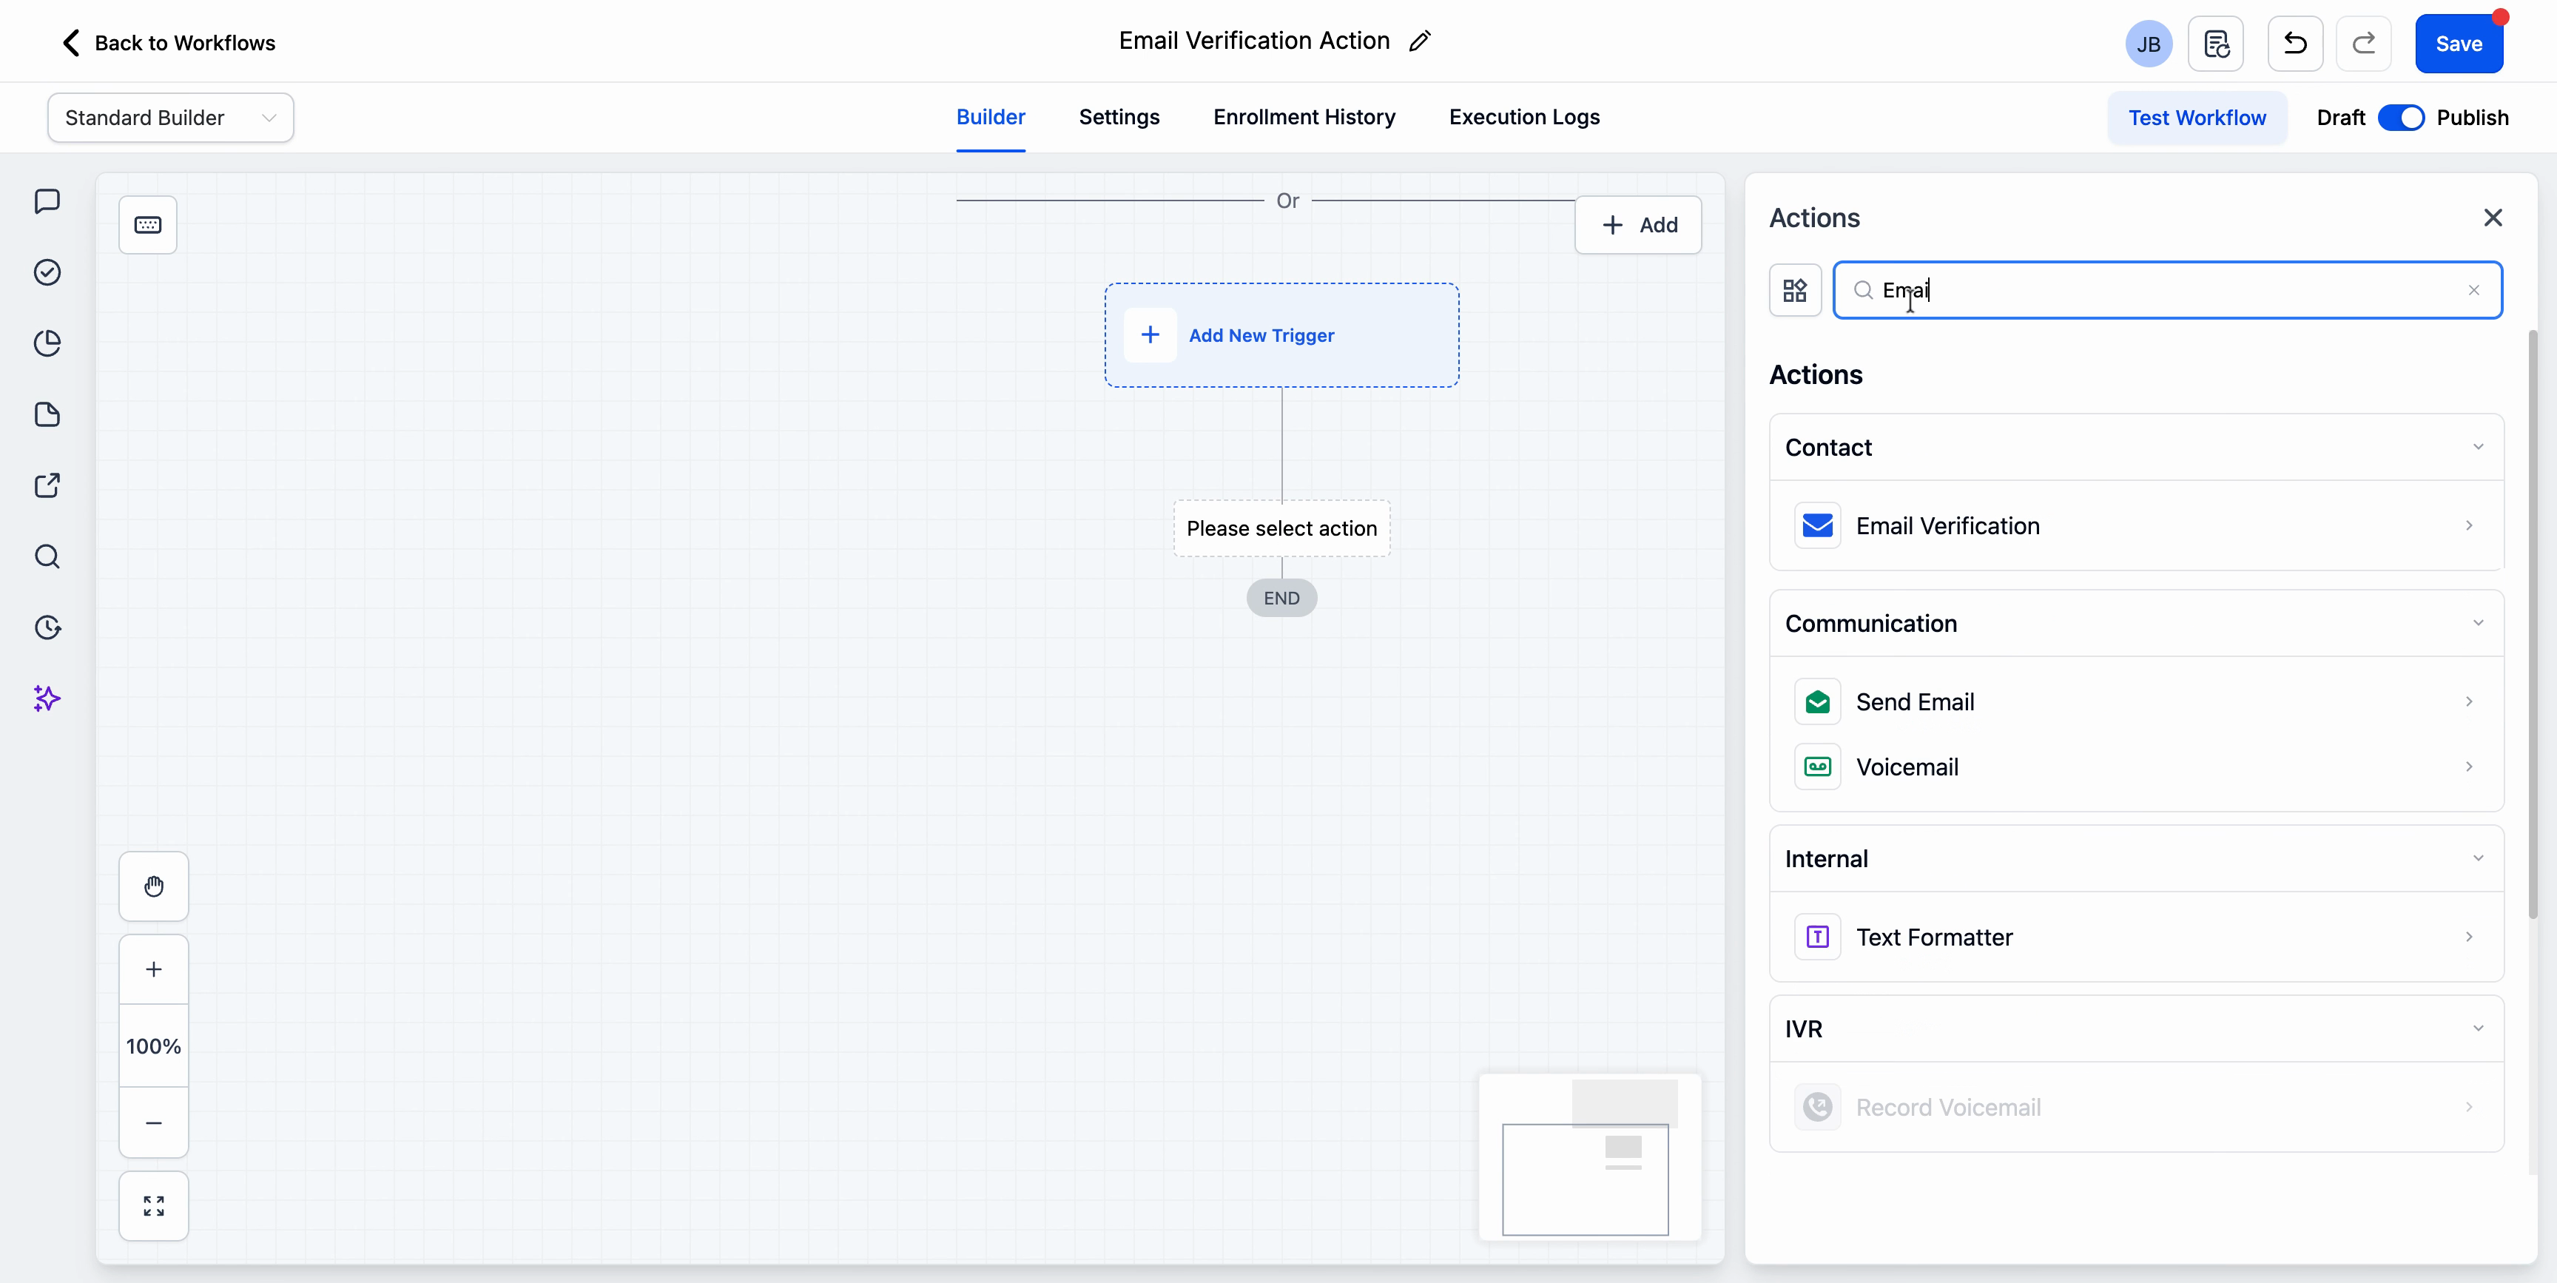The height and width of the screenshot is (1283, 2557).
Task: Select the external link icon in sidebar
Action: point(47,487)
